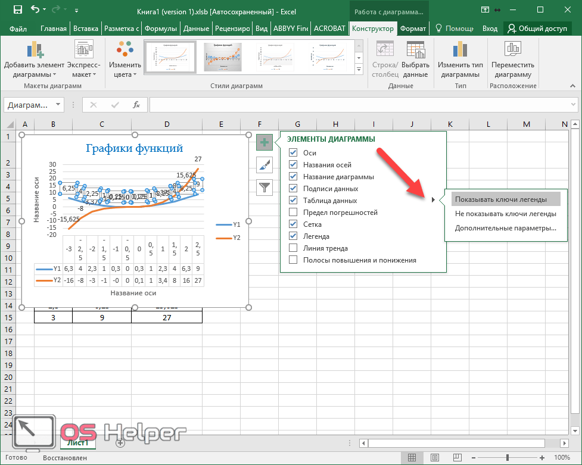
Task: Select Не показывать ключи легенды
Action: [505, 214]
